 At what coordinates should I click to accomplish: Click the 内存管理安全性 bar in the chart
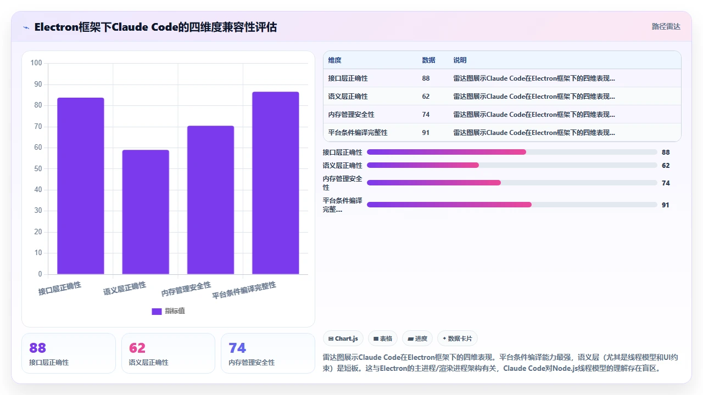tap(210, 200)
